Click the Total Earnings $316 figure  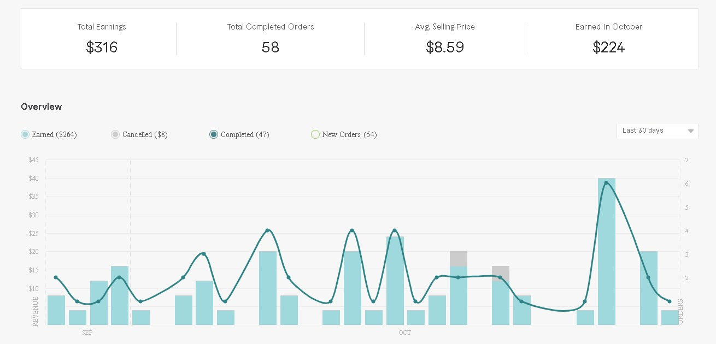102,48
